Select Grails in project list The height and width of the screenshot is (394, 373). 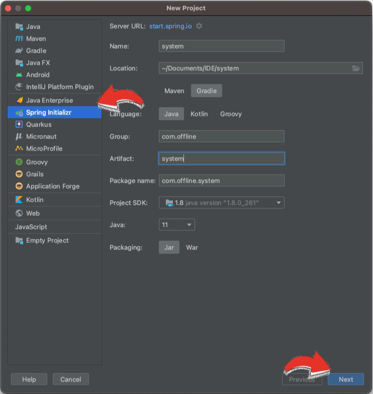[x=55, y=174]
